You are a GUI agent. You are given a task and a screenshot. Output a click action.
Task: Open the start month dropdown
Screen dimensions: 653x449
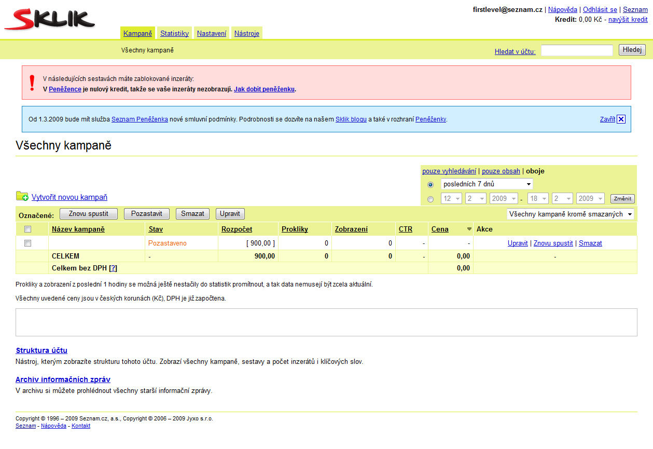point(476,198)
